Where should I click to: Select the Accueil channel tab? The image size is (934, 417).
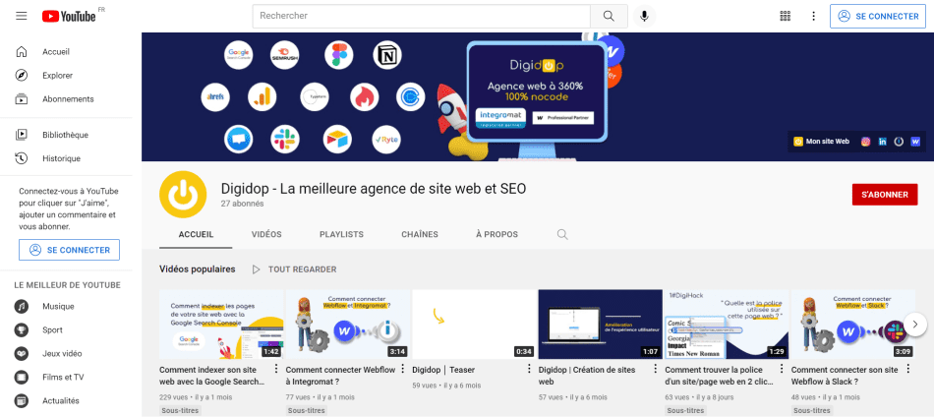[x=196, y=235]
